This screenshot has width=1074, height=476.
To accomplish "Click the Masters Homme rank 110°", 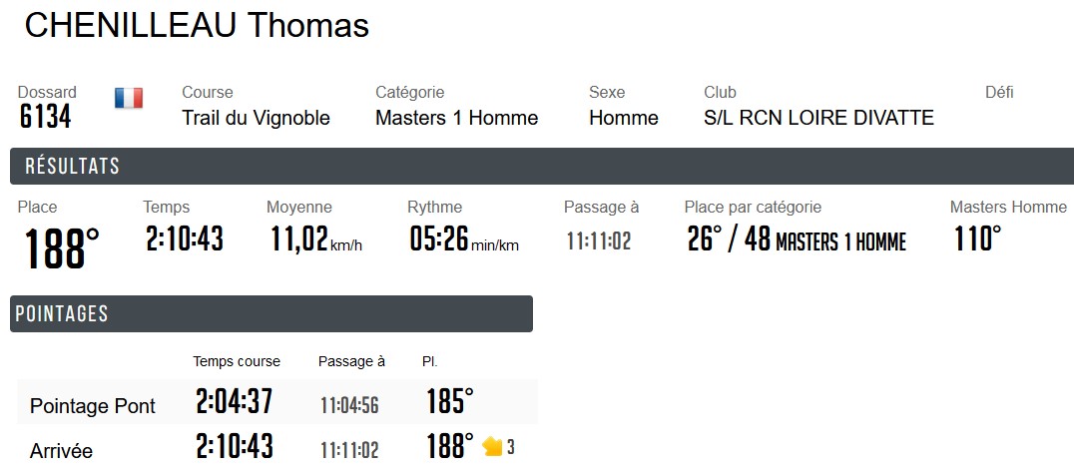I will (977, 239).
